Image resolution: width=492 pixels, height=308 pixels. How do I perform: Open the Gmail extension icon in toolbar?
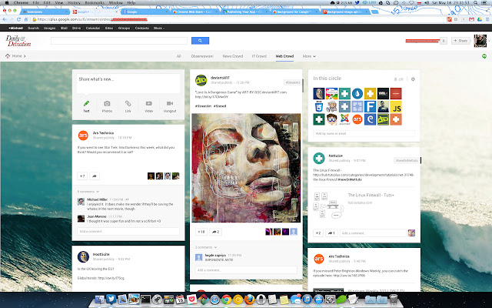(x=471, y=19)
